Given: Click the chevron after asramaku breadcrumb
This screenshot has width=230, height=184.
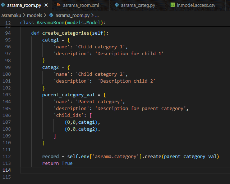Looking at the screenshot, I should [x=24, y=15].
